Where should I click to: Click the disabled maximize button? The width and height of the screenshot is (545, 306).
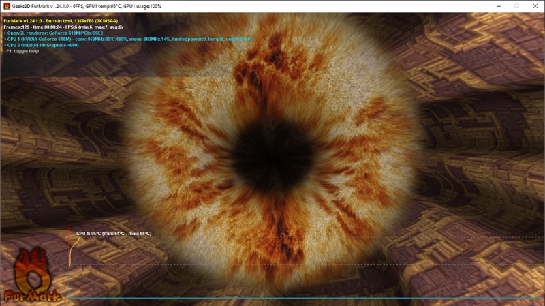[x=516, y=6]
